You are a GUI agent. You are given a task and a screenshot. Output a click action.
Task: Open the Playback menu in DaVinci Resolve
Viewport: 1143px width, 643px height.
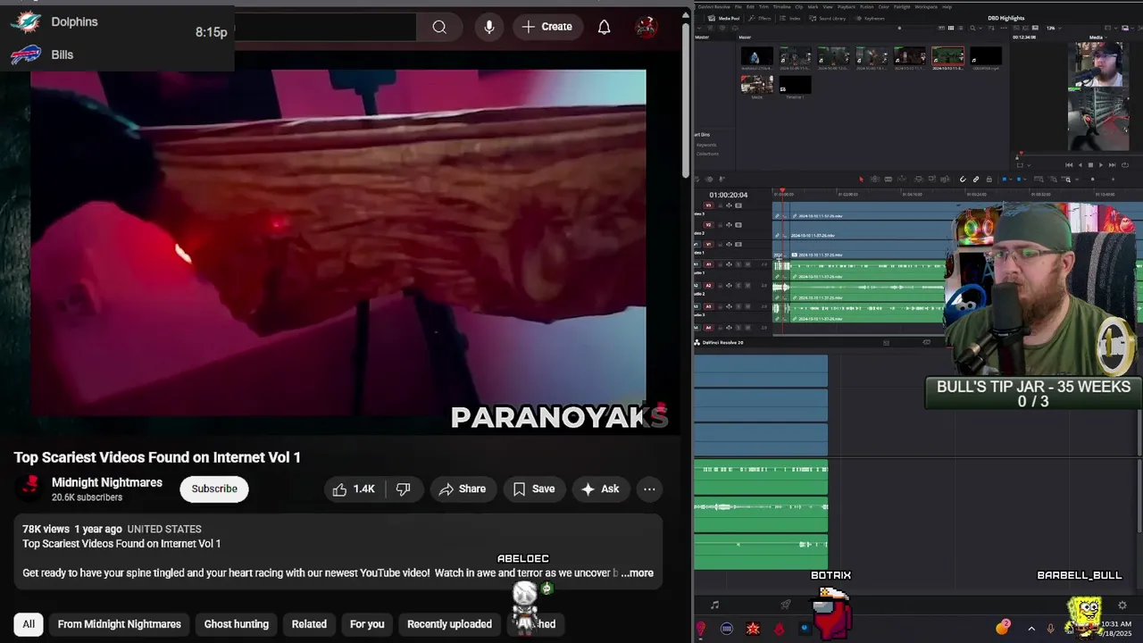click(847, 6)
